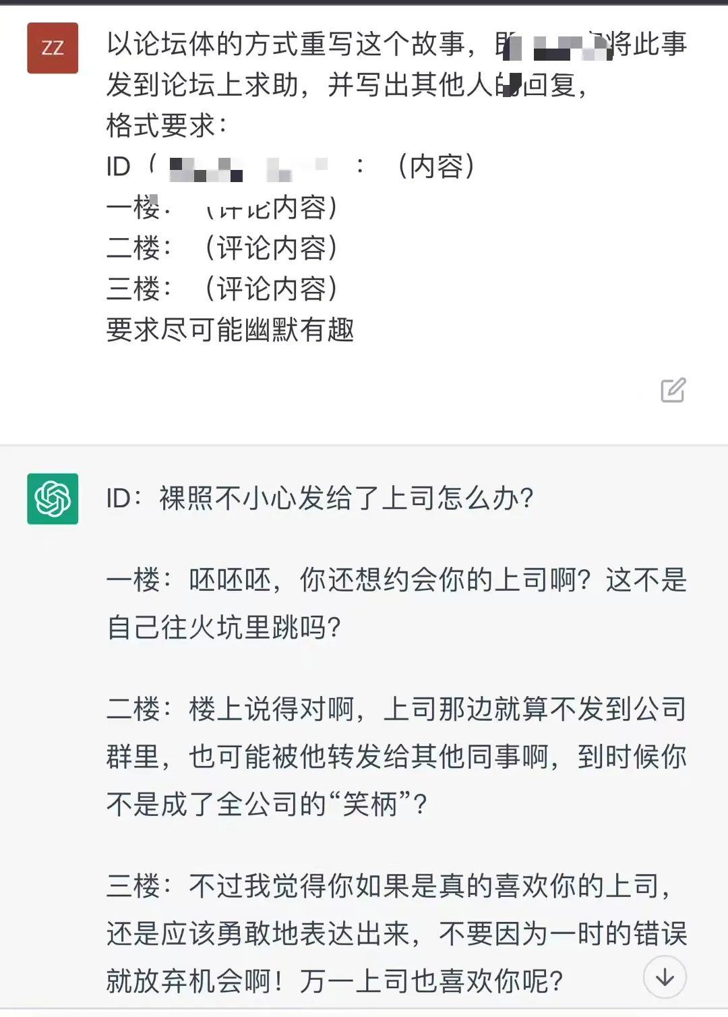The width and height of the screenshot is (728, 1017).
Task: Click the last line 就放弃机会啊
Action: [x=334, y=981]
